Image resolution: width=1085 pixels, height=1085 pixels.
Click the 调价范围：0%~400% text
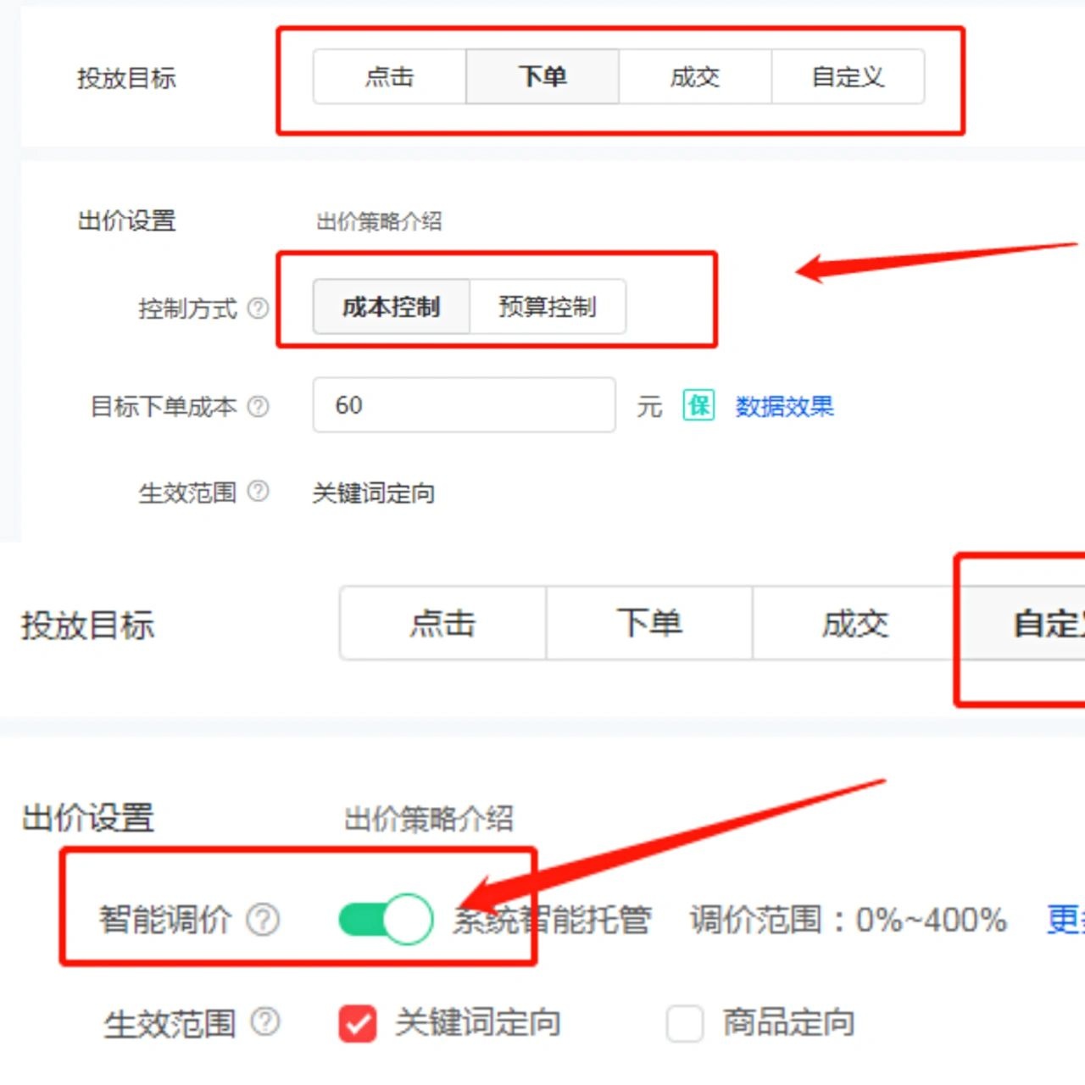coord(849,920)
